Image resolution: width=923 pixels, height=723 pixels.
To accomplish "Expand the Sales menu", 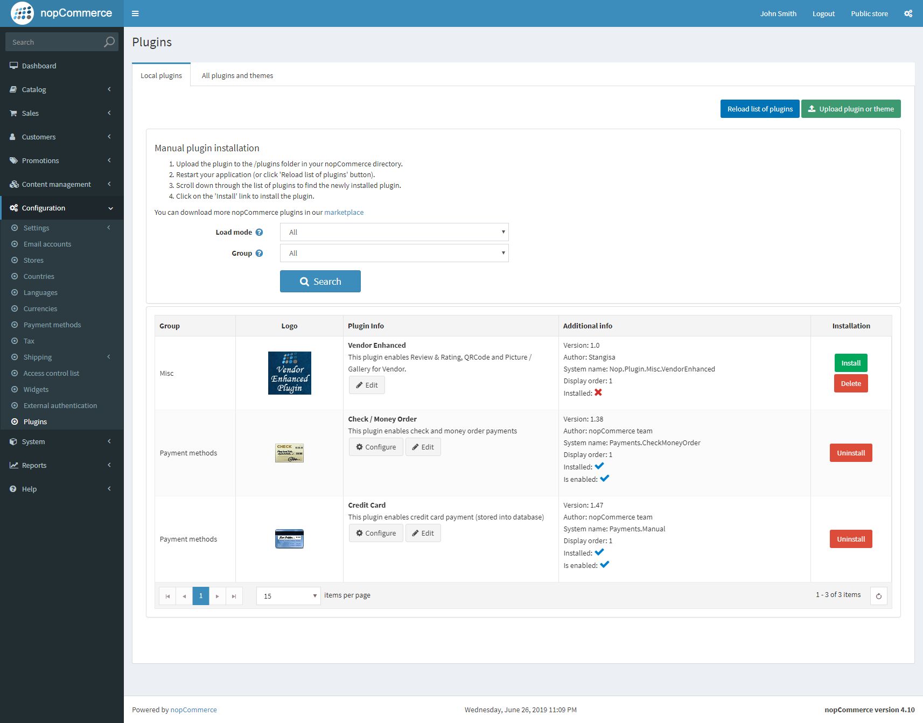I will (x=62, y=113).
